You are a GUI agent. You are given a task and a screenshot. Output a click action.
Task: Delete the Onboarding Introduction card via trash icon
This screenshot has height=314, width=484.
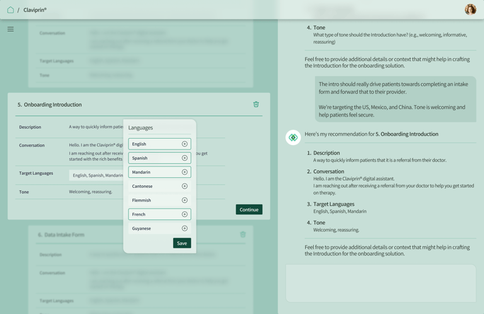256,105
